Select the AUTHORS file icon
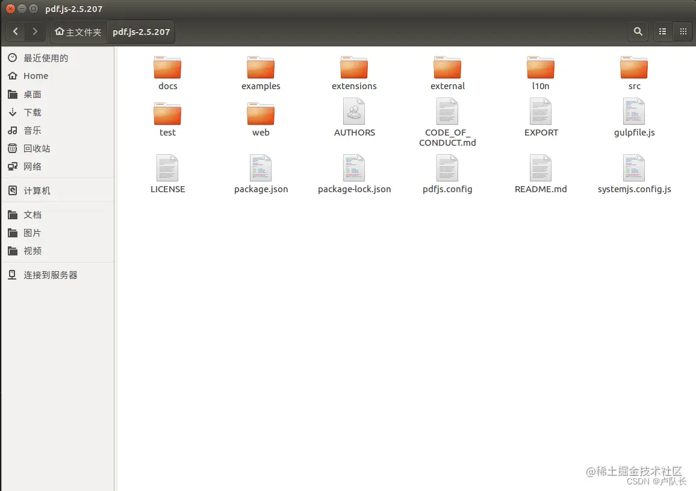 [354, 111]
